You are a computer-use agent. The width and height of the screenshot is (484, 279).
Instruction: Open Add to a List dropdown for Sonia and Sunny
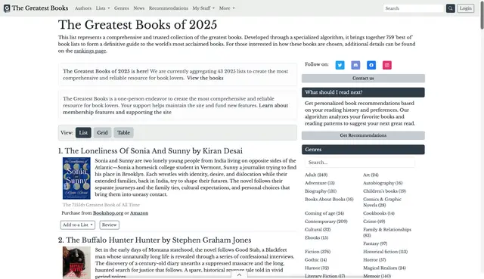pyautogui.click(x=78, y=225)
